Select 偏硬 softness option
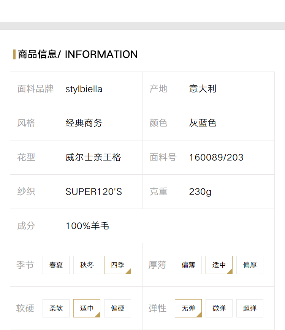This screenshot has width=285, height=330. [117, 308]
